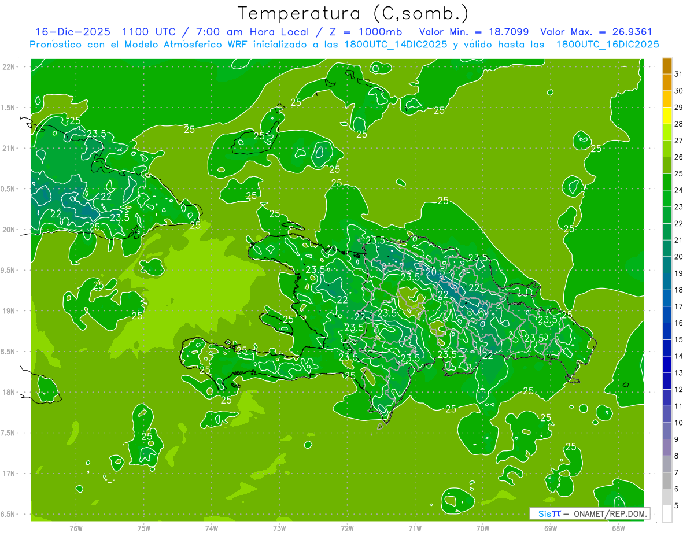Click 'Valor Min. = 18.7099' text

(474, 32)
